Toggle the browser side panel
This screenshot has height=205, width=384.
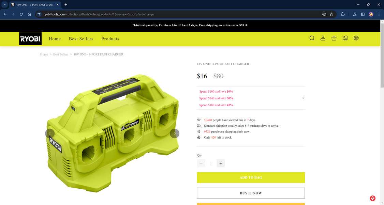pos(363,14)
